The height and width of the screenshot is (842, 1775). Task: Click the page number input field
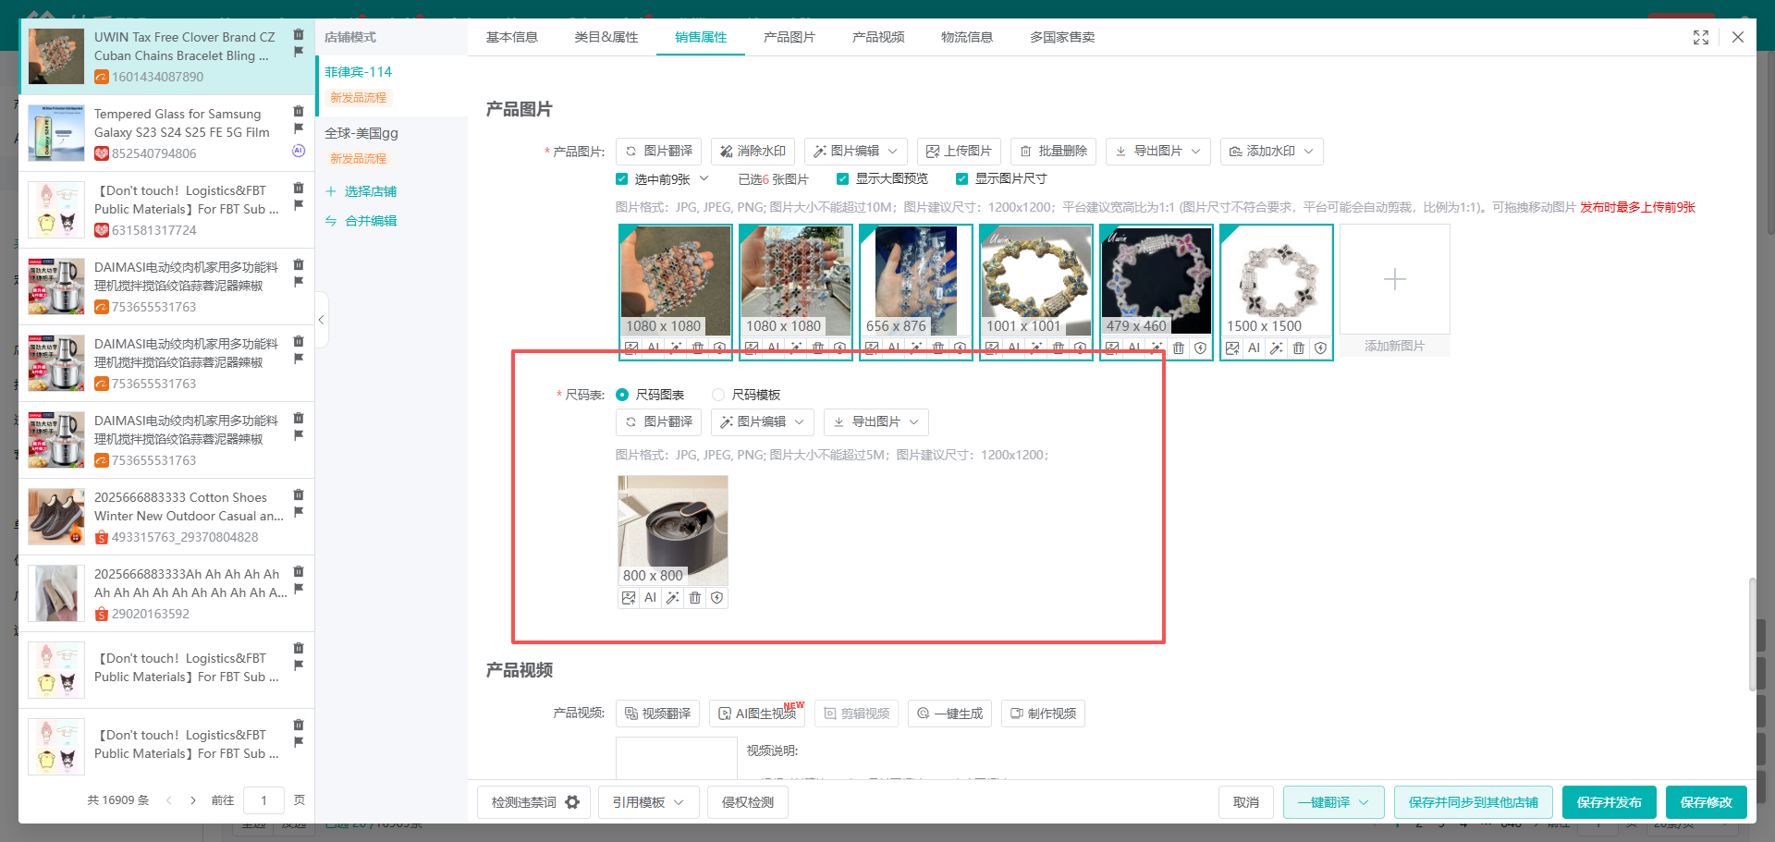[263, 800]
